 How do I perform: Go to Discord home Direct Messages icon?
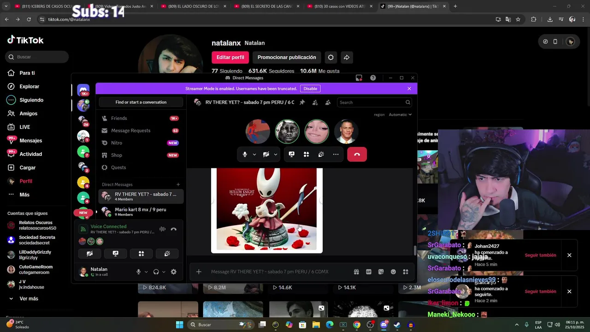83,90
